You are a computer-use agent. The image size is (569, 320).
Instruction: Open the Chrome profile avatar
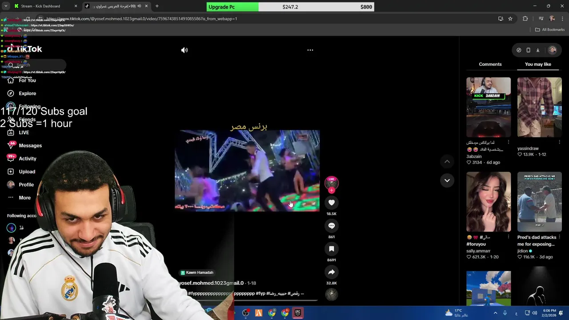click(552, 19)
